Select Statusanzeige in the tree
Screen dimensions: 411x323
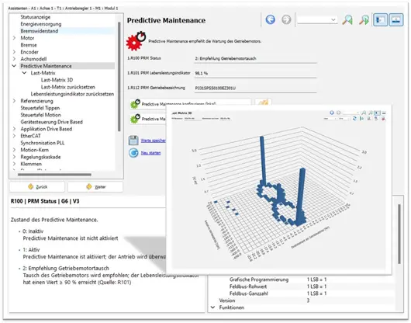[36, 17]
